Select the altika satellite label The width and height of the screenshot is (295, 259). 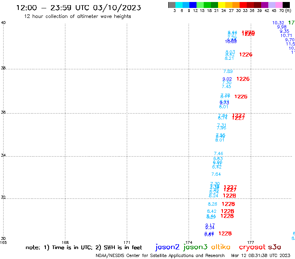pos(220,247)
